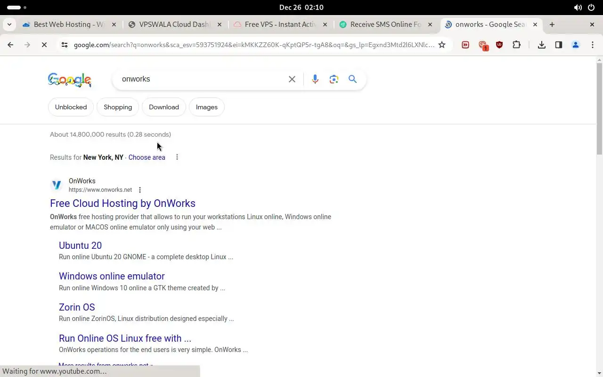This screenshot has height=377, width=603.
Task: Open the Chrome three-dot menu
Action: tap(593, 45)
